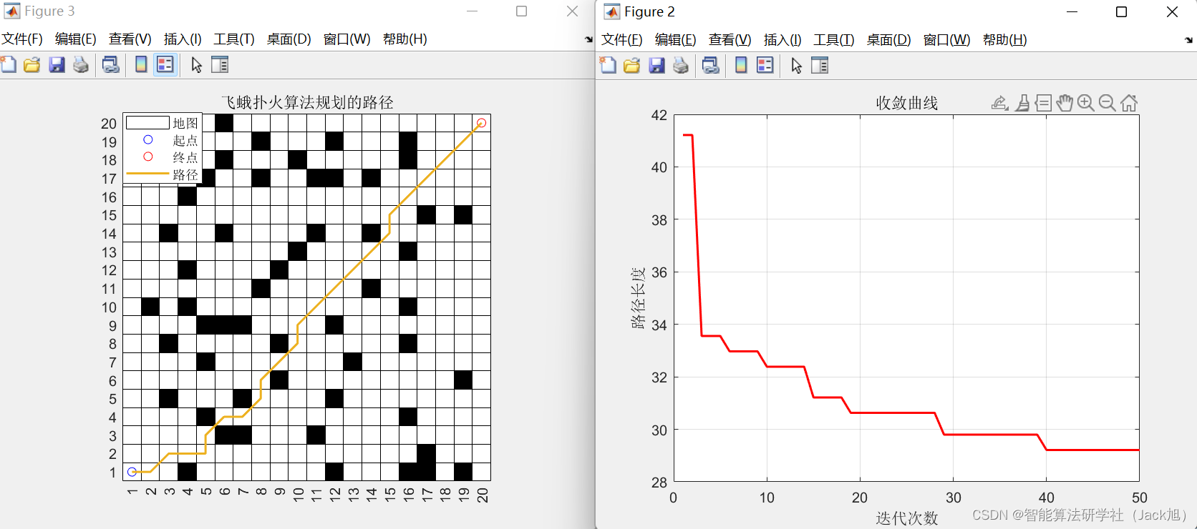Click 飞蛾扑火算法规划的路径 plot title

pyautogui.click(x=307, y=102)
